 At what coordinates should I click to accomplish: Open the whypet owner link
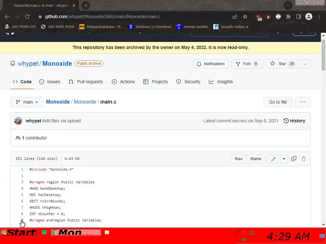coord(28,64)
